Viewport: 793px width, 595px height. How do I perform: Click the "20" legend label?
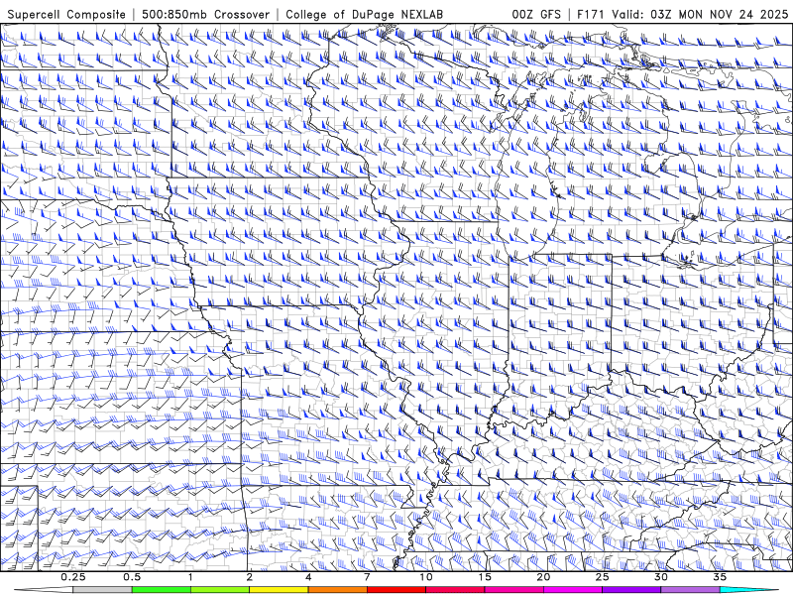point(543,577)
